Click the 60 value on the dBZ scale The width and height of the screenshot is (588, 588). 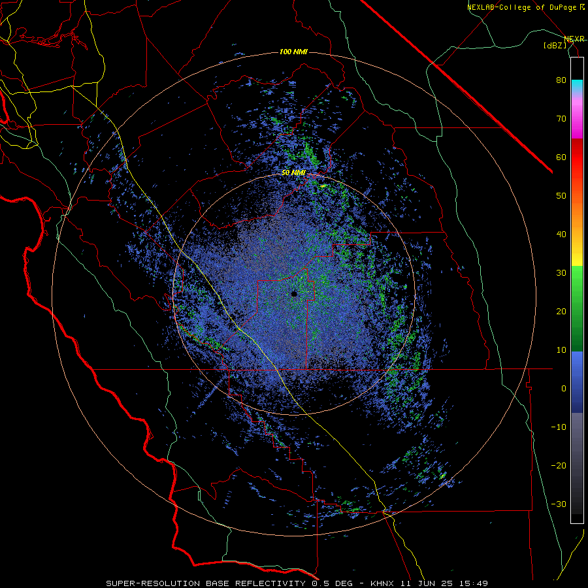click(561, 157)
